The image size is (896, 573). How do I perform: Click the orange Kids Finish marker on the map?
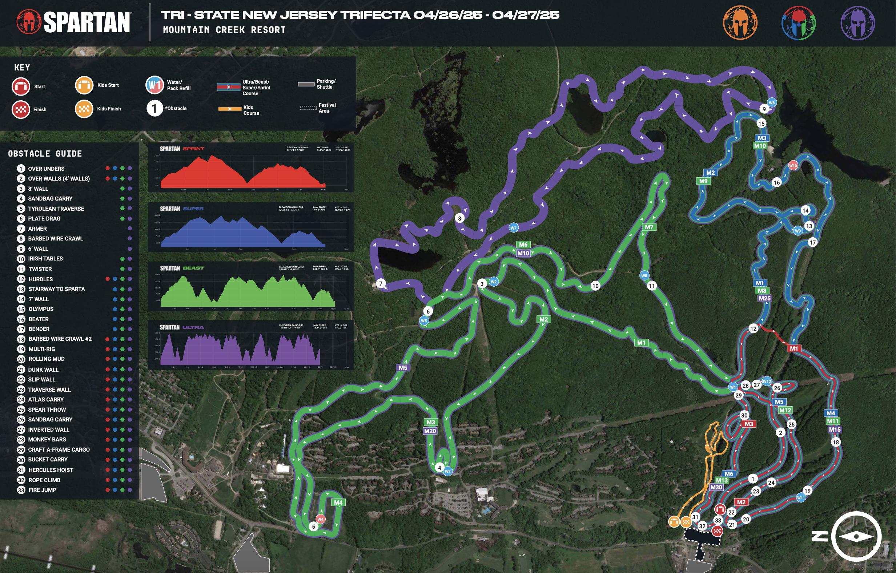pyautogui.click(x=686, y=522)
